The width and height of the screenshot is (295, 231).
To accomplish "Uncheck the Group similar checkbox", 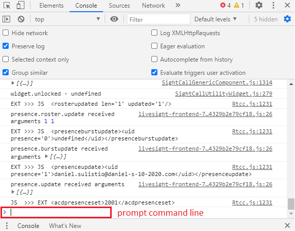I will click(x=6, y=72).
